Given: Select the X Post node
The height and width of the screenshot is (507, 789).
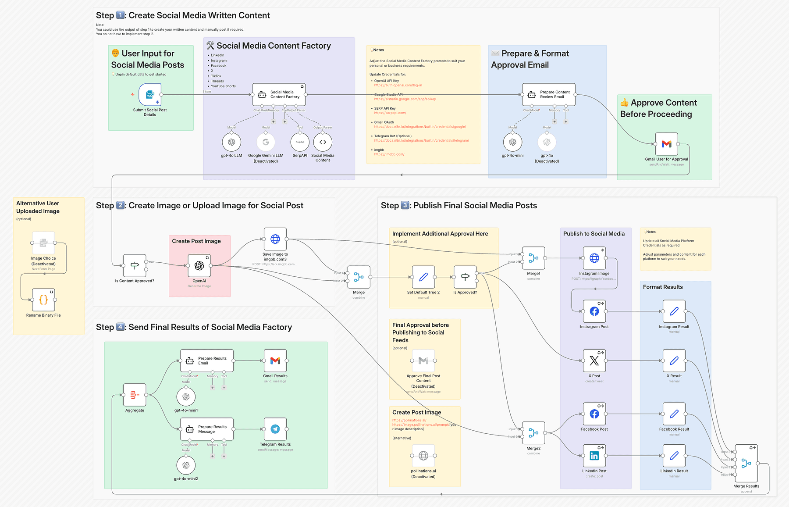Looking at the screenshot, I should 594,361.
